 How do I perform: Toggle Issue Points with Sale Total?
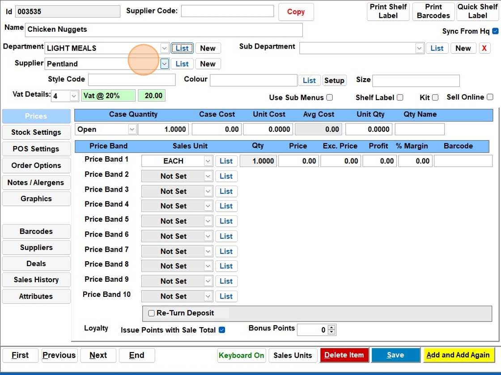click(222, 330)
